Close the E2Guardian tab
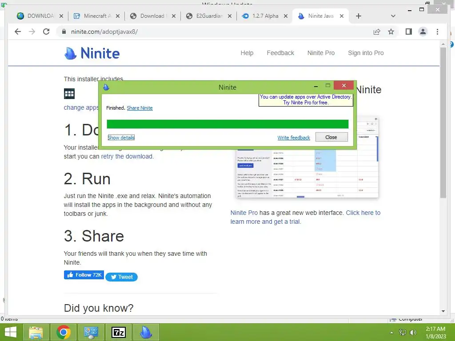455x341 pixels. (x=230, y=16)
